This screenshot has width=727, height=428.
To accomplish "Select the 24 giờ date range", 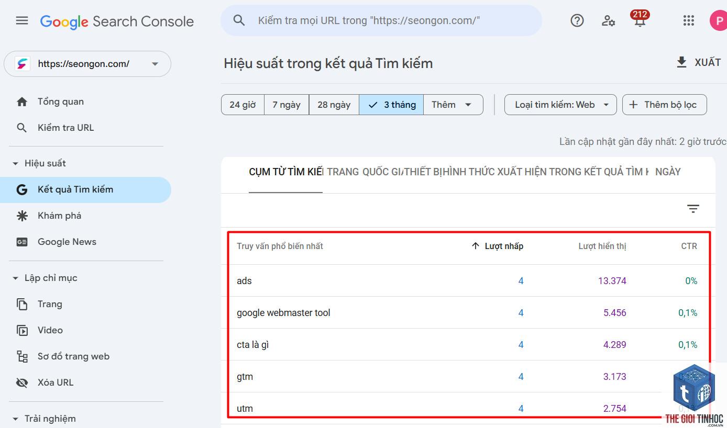I will [x=243, y=105].
